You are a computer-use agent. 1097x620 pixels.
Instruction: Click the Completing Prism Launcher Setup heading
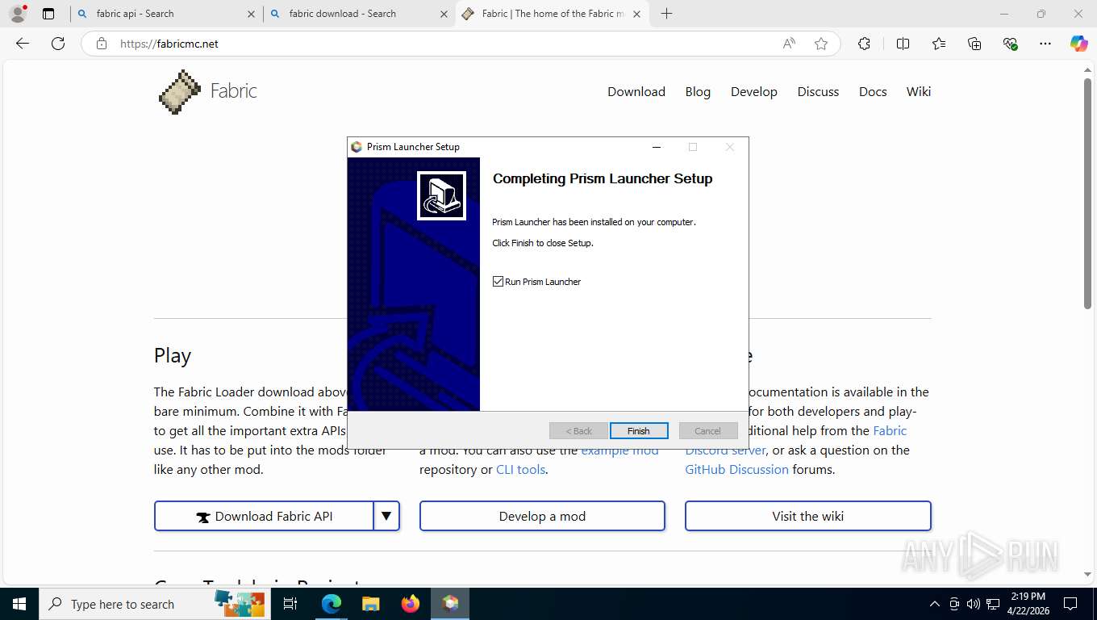tap(603, 178)
